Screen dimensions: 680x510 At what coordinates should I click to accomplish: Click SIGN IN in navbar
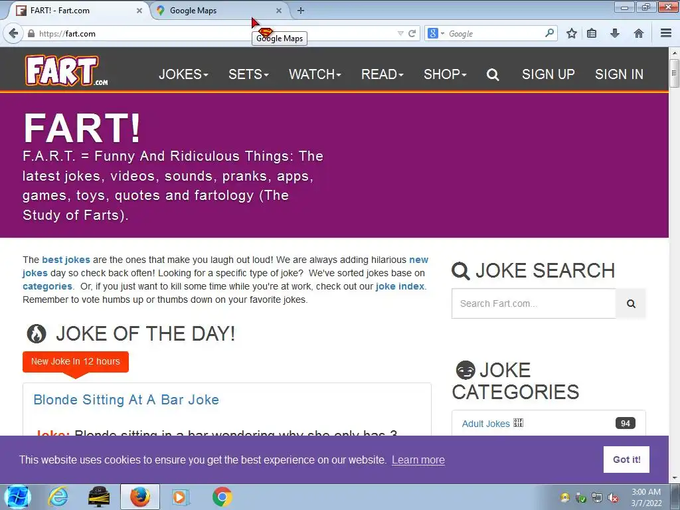point(619,74)
